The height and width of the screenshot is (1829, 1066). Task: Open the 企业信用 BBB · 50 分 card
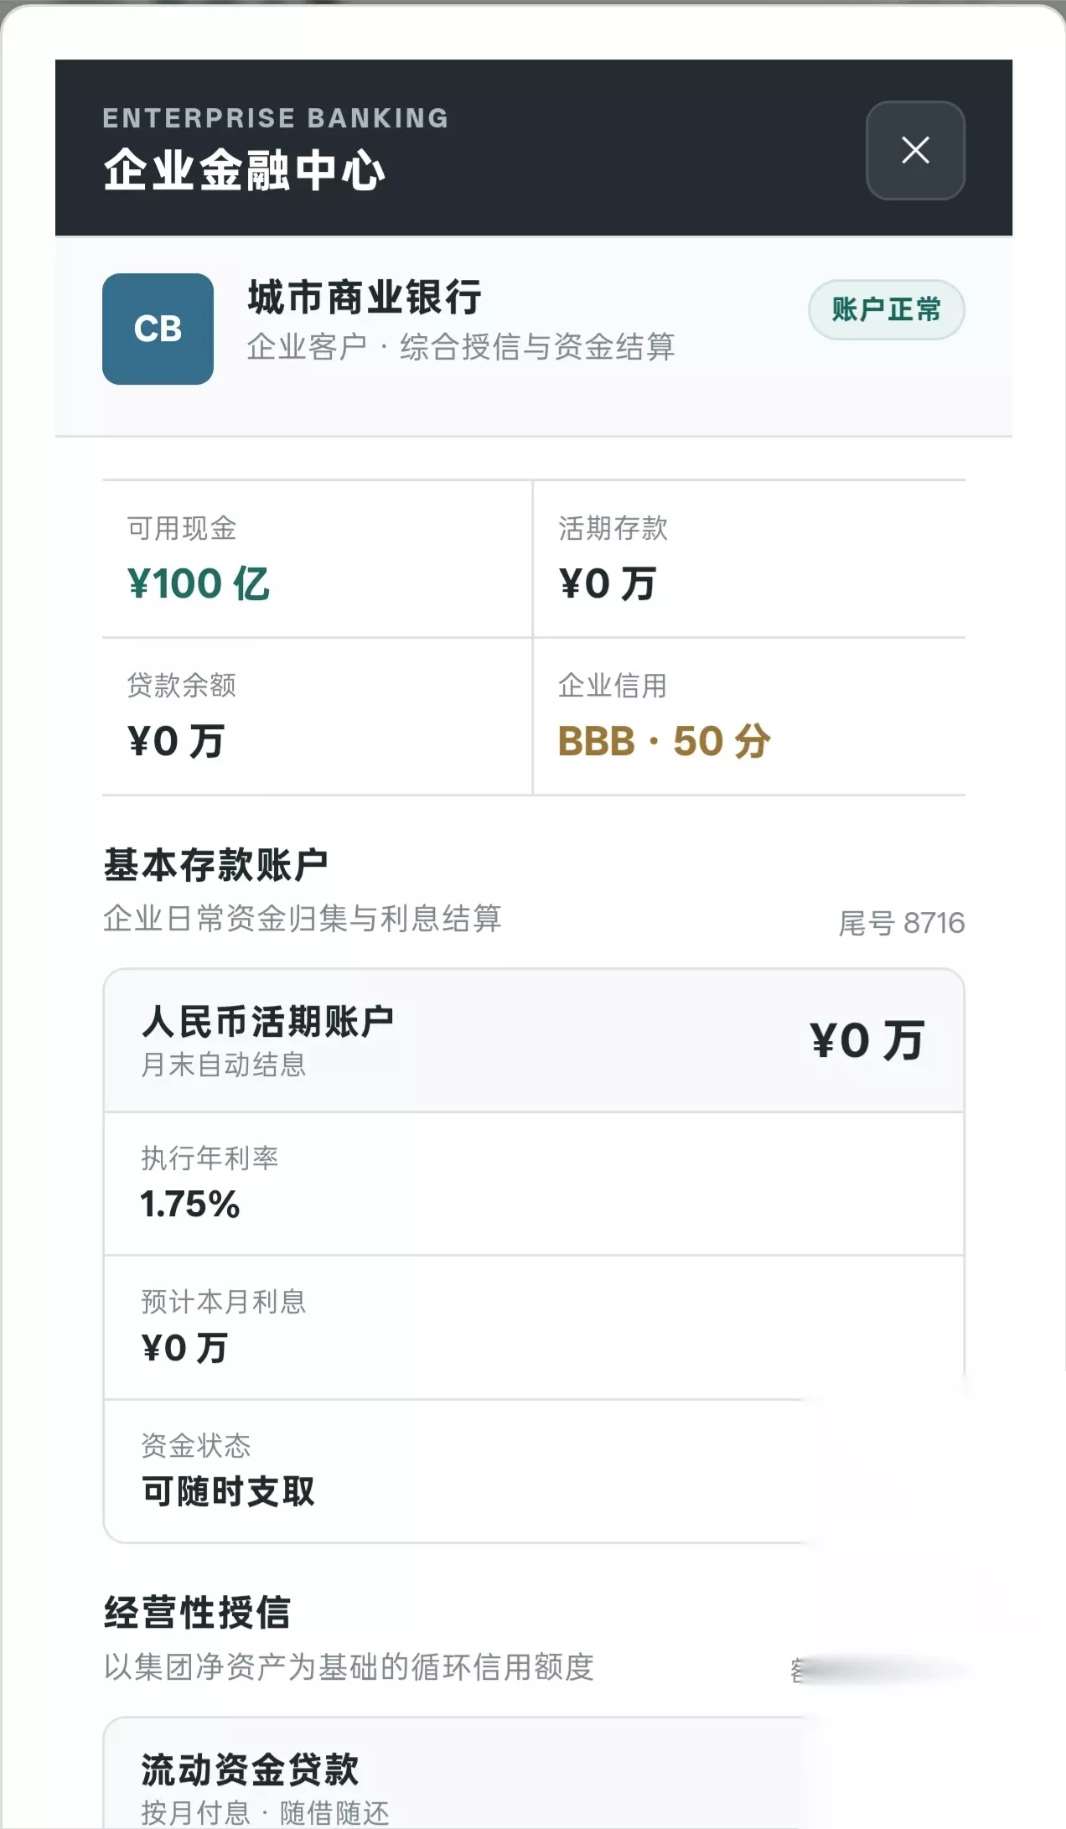point(749,717)
